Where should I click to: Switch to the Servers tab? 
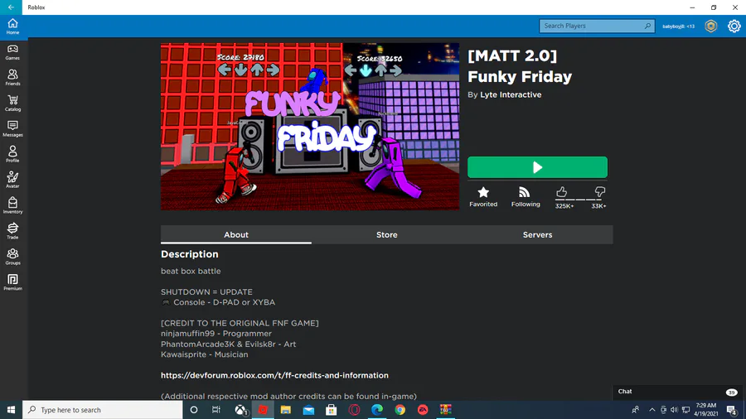538,234
